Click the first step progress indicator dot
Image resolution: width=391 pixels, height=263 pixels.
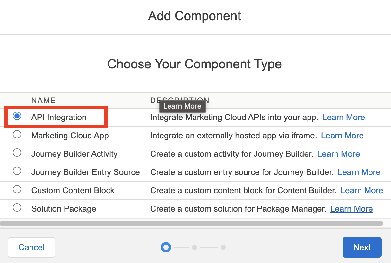(x=166, y=247)
